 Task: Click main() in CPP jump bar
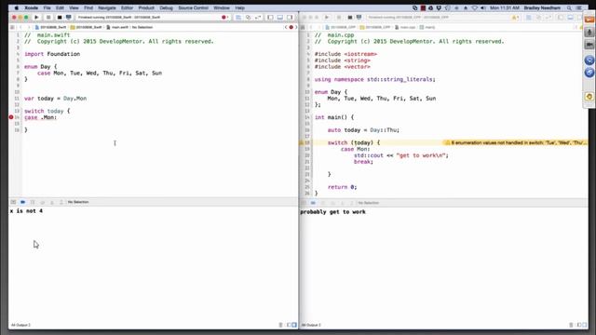pyautogui.click(x=427, y=27)
